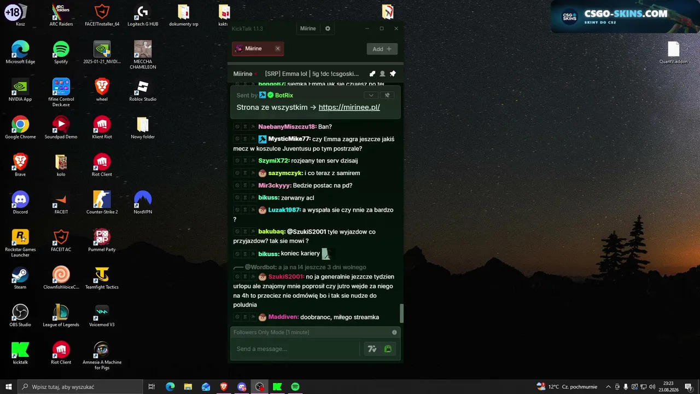The image size is (700, 394).
Task: Open Counter-Strike 2 desktop shortcut
Action: coord(102,202)
